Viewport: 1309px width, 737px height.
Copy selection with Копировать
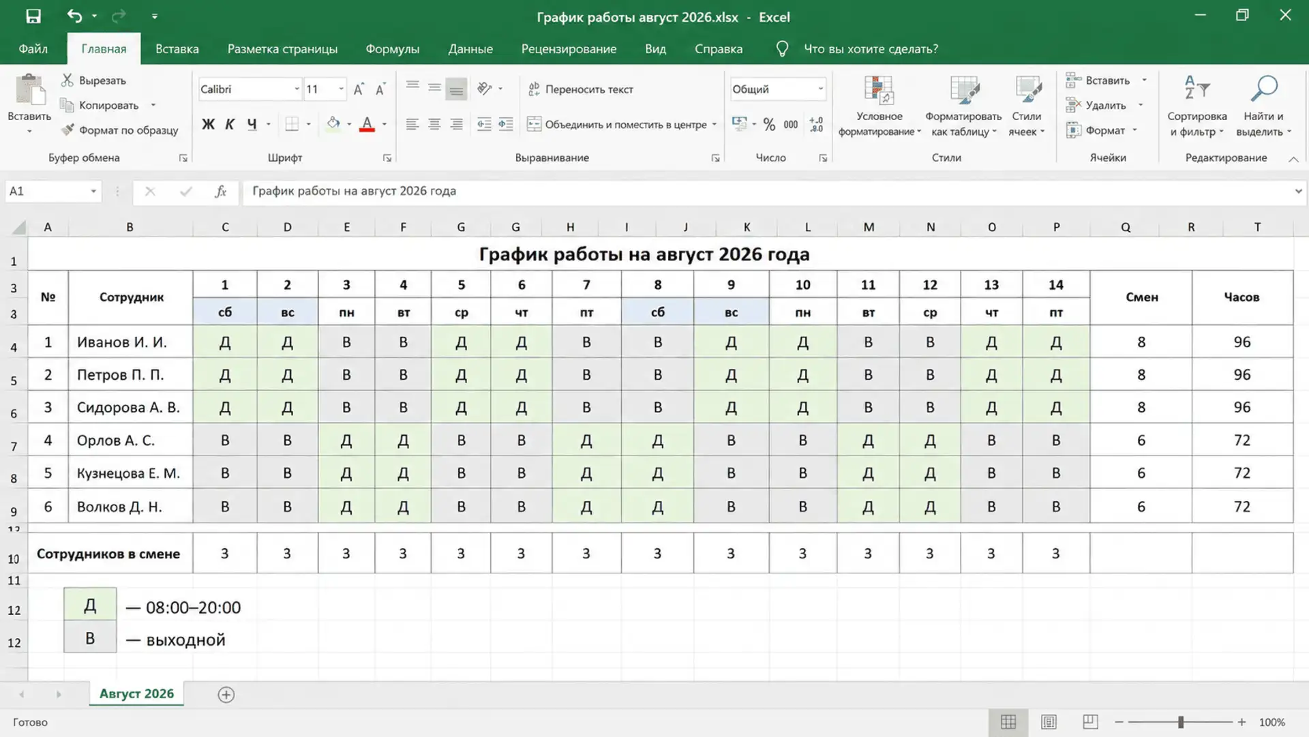click(100, 105)
